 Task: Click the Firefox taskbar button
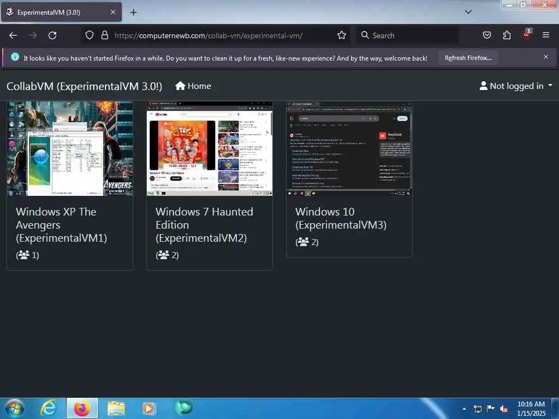[82, 408]
